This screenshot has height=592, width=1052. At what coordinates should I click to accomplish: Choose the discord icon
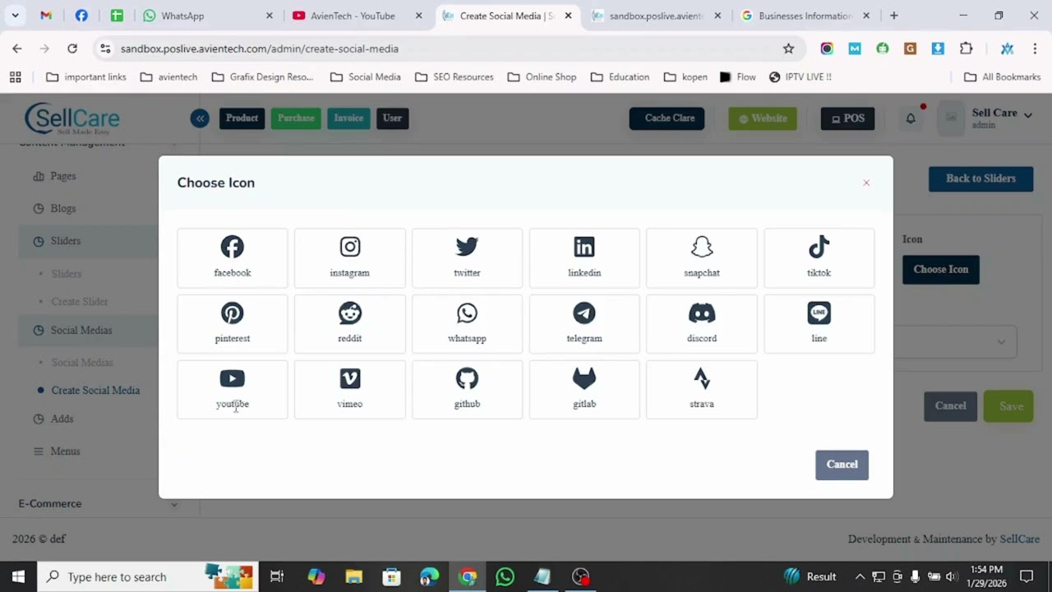(702, 324)
